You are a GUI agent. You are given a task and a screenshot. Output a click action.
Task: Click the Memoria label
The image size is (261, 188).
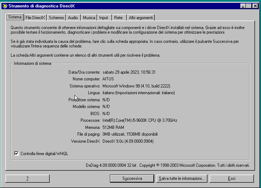pyautogui.click(x=93, y=127)
